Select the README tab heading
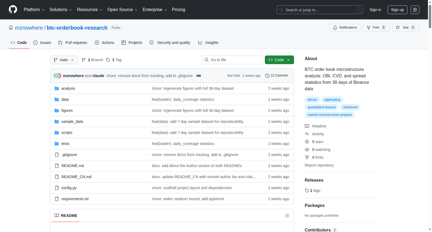 click(x=66, y=216)
